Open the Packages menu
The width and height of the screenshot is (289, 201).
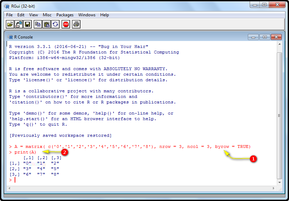(65, 15)
